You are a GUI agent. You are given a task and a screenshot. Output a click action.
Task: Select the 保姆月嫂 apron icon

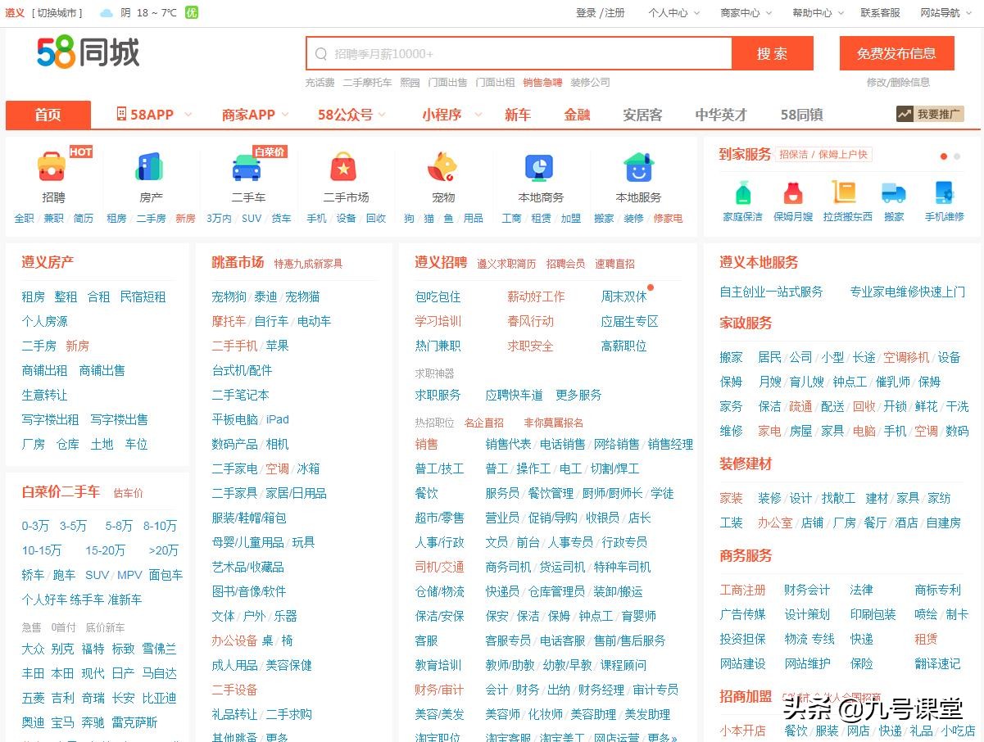(x=792, y=192)
